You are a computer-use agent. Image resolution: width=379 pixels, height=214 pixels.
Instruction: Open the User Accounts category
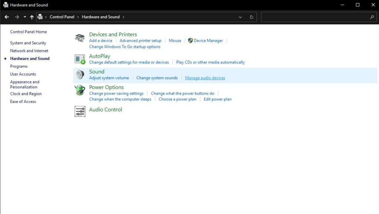(x=23, y=74)
